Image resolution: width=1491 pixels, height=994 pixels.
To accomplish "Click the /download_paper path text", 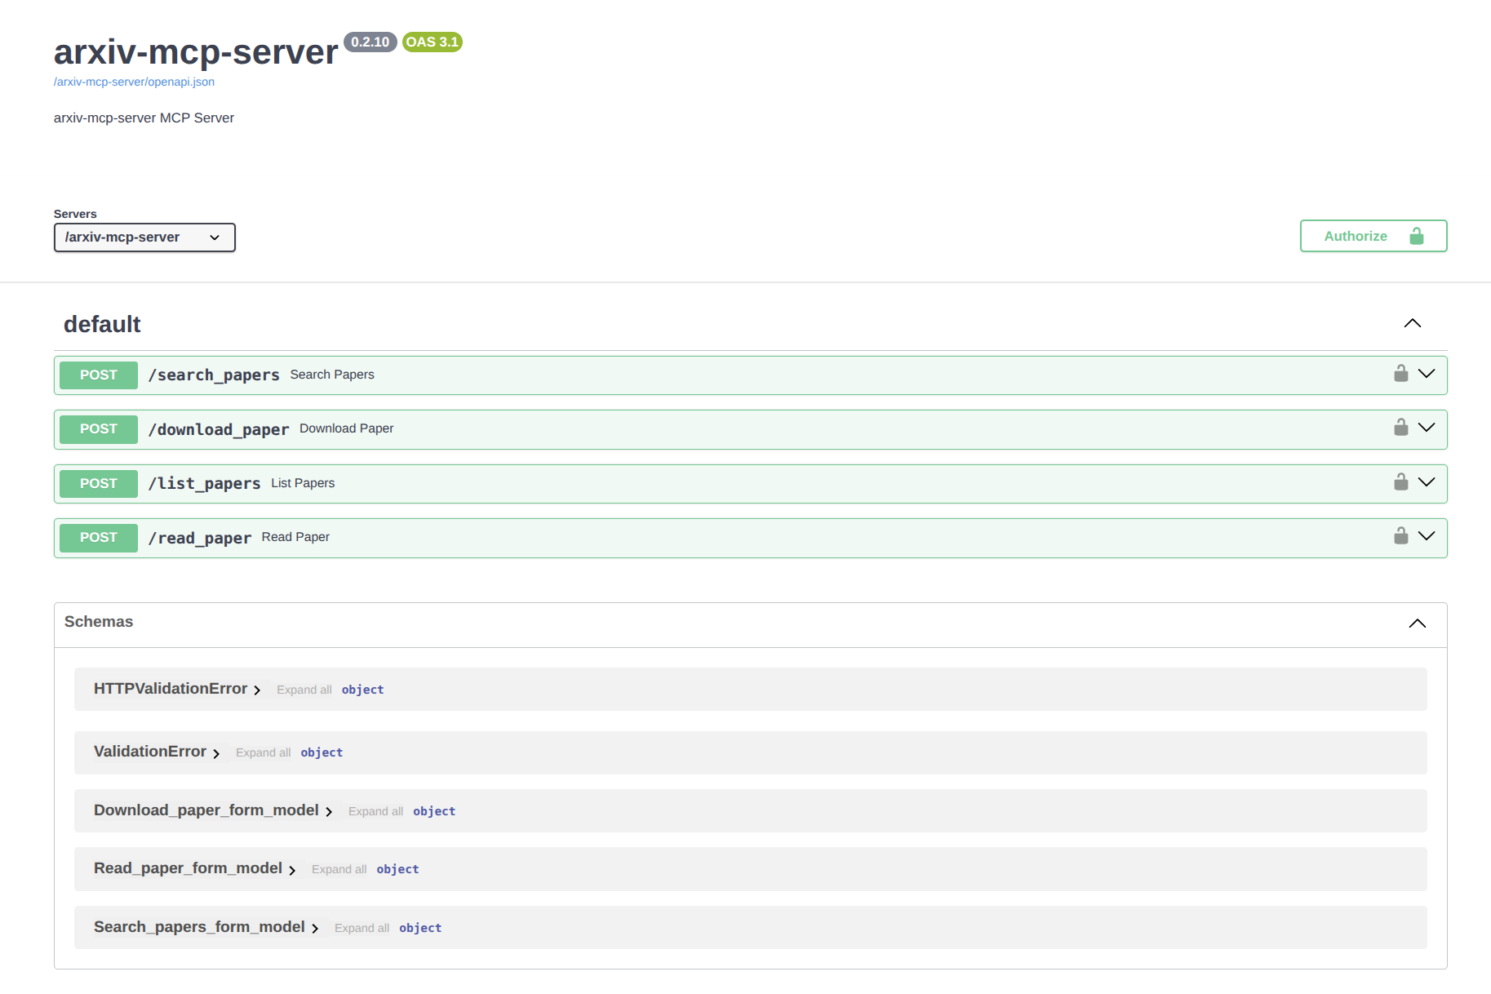I will 219,429.
